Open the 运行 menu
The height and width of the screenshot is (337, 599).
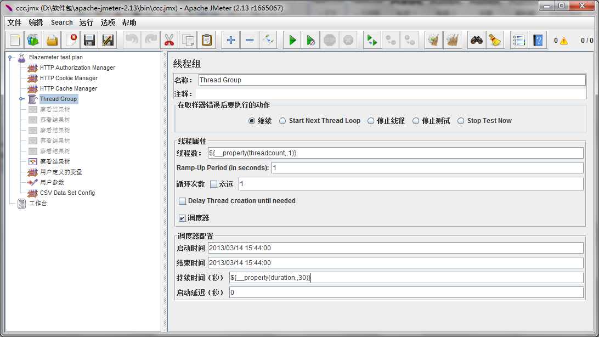pos(86,23)
